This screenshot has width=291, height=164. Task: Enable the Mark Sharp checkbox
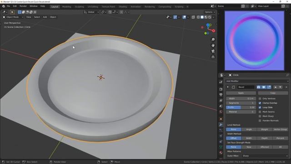point(260,116)
